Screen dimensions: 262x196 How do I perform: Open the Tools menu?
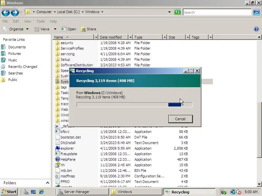click(40, 21)
